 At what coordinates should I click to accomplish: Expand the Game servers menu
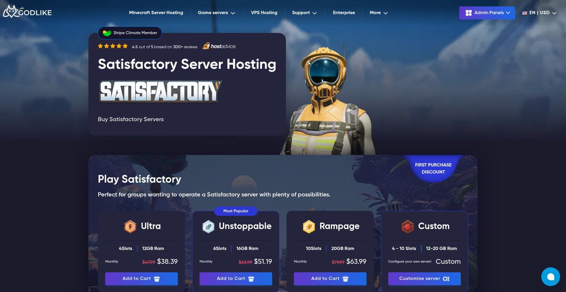[x=216, y=13]
